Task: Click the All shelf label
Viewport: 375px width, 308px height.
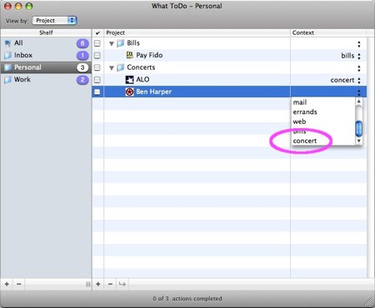Action: [x=18, y=43]
